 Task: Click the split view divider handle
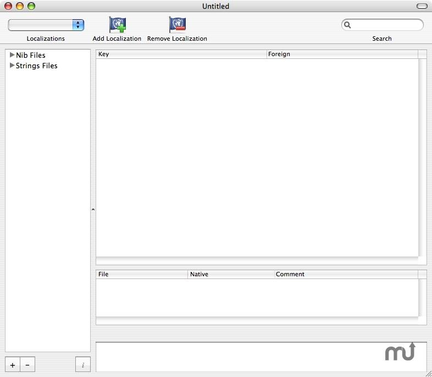[x=93, y=209]
